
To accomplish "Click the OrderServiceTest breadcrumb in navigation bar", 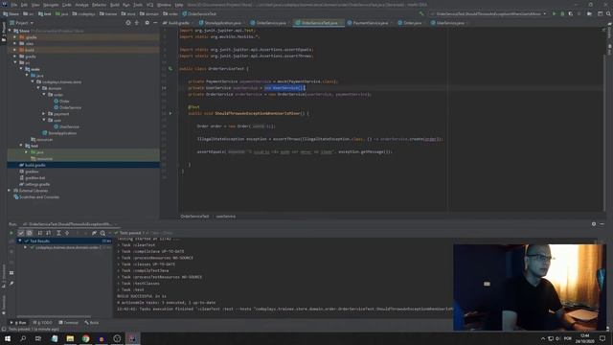I will [x=199, y=13].
